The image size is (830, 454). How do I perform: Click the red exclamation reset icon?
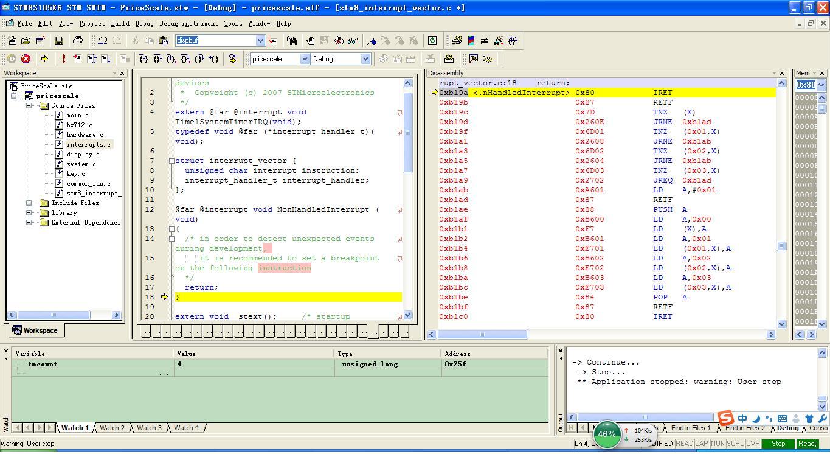(63, 59)
